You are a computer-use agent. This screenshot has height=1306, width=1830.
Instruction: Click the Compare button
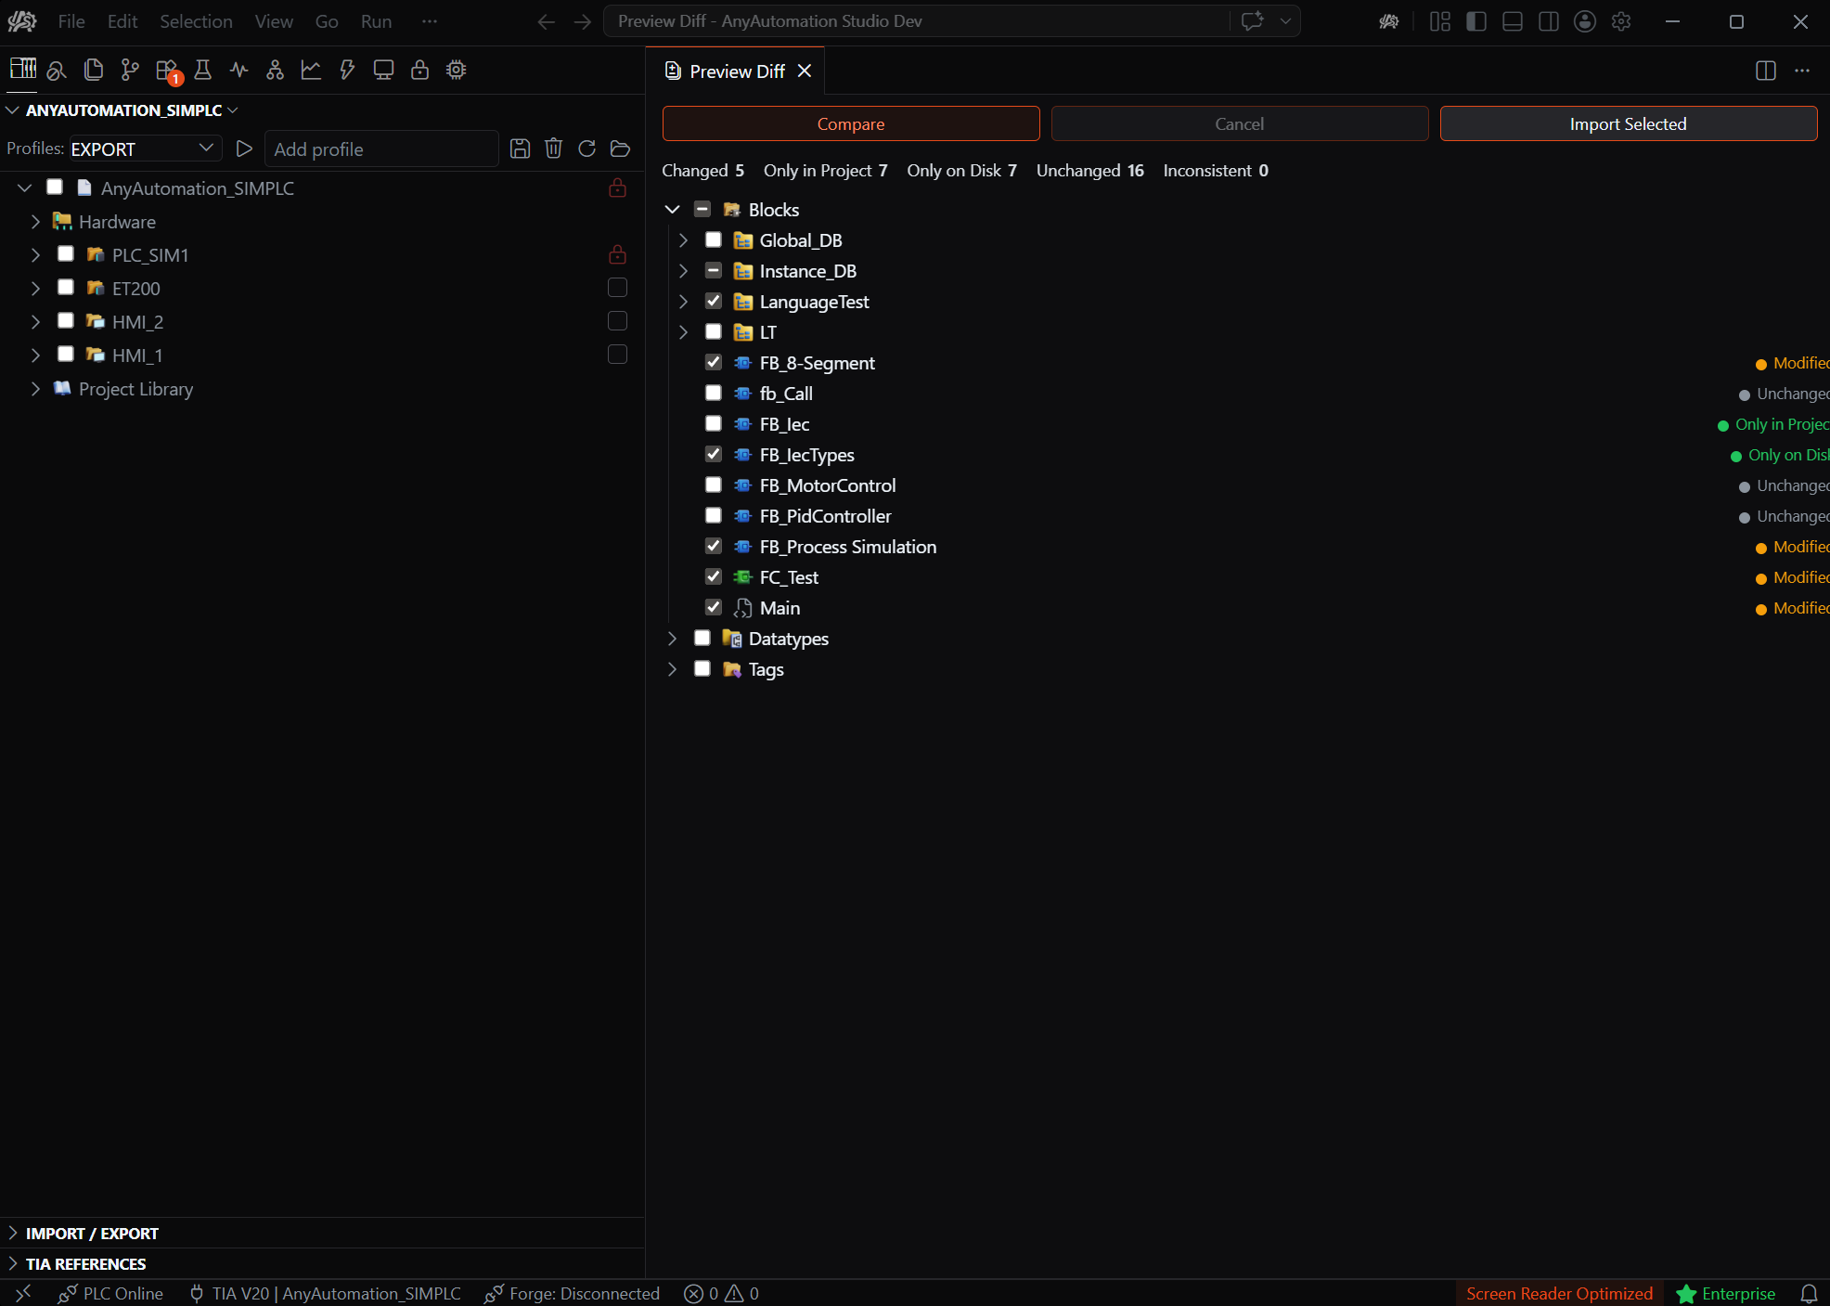click(851, 123)
